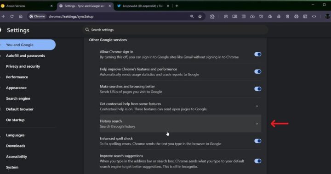Bookmark this page with the star
Viewport: 331px width, 174px height.
[x=200, y=16]
